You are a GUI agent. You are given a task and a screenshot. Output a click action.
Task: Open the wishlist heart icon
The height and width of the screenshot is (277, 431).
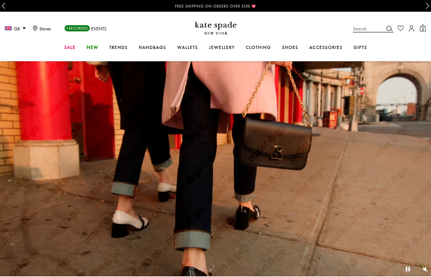(401, 28)
